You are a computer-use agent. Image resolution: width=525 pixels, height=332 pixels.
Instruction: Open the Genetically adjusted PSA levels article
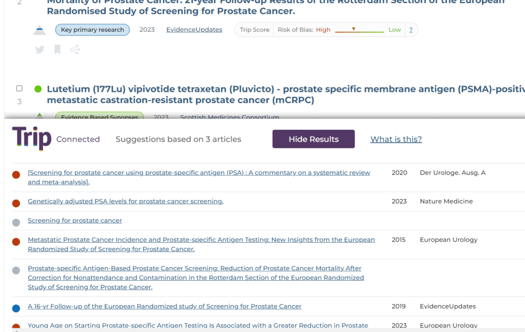(x=125, y=201)
